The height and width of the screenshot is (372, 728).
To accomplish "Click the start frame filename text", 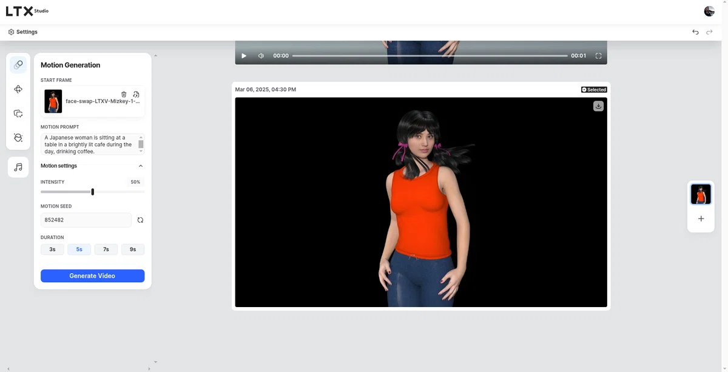I will point(103,102).
